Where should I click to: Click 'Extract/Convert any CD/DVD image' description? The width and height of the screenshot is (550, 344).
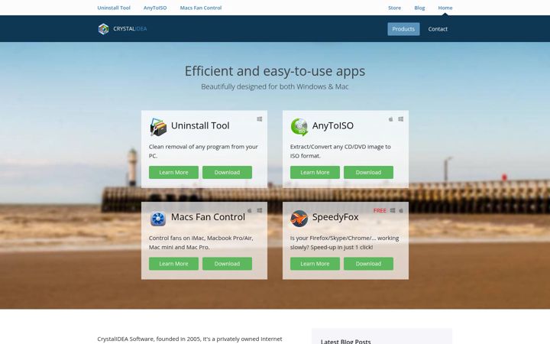(340, 151)
